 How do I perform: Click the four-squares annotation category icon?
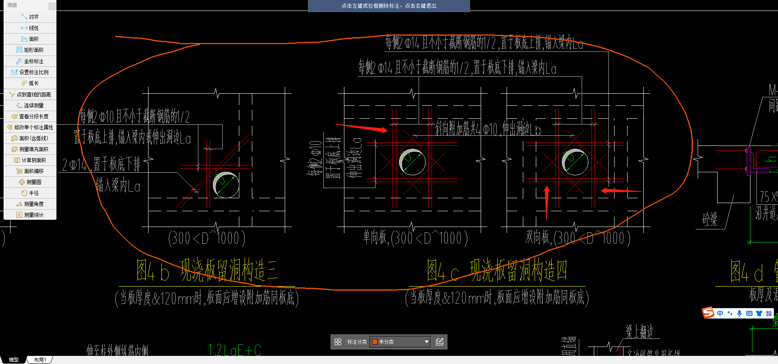pyautogui.click(x=338, y=342)
